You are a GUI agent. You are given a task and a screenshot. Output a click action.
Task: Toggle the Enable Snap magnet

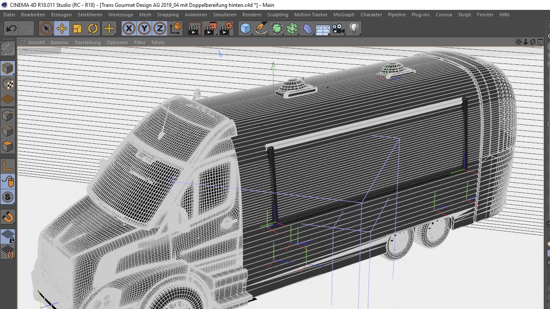[8, 217]
